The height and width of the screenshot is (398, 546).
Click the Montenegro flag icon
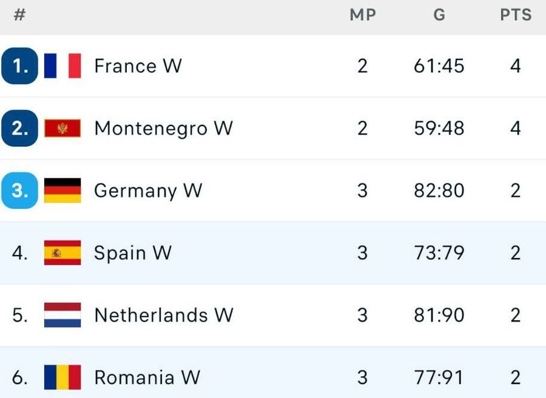click(x=62, y=128)
